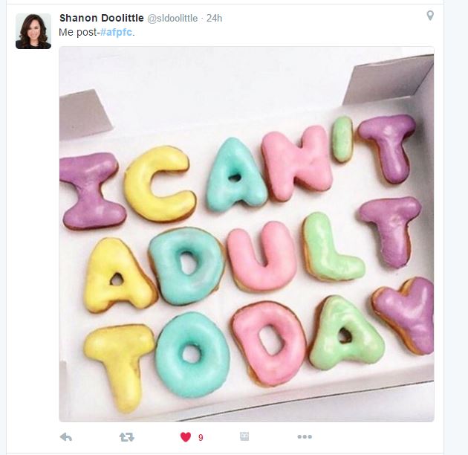The height and width of the screenshot is (455, 468).
Task: Click the location pin icon
Action: pyautogui.click(x=430, y=16)
